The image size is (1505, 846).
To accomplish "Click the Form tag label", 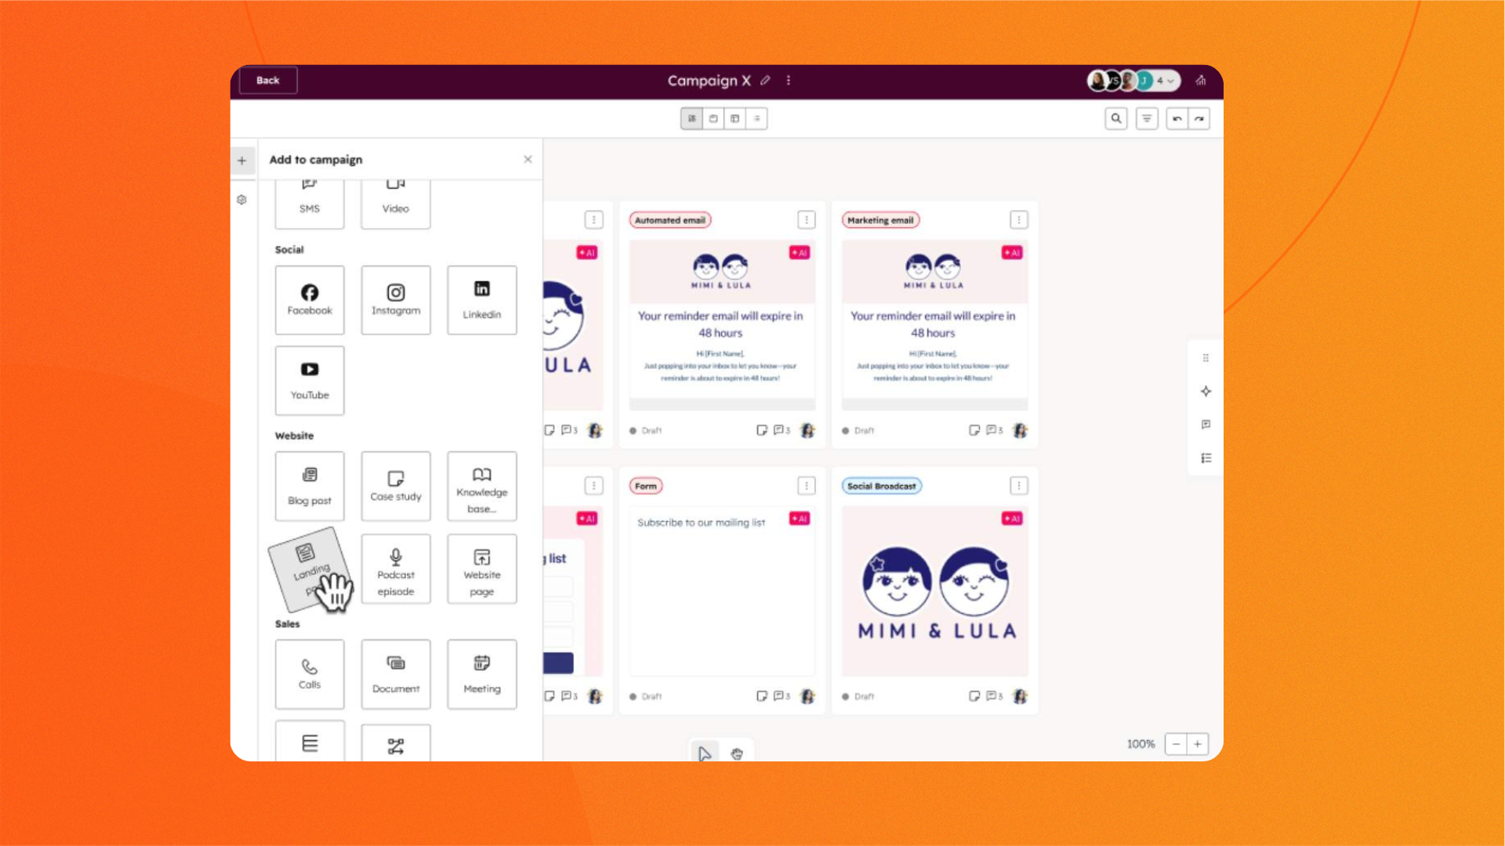I will click(646, 486).
